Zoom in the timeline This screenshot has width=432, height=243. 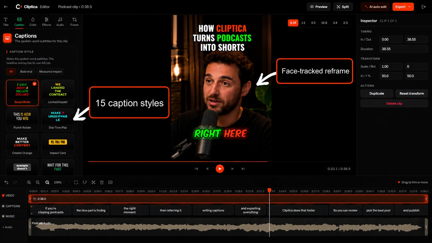[x=29, y=182]
